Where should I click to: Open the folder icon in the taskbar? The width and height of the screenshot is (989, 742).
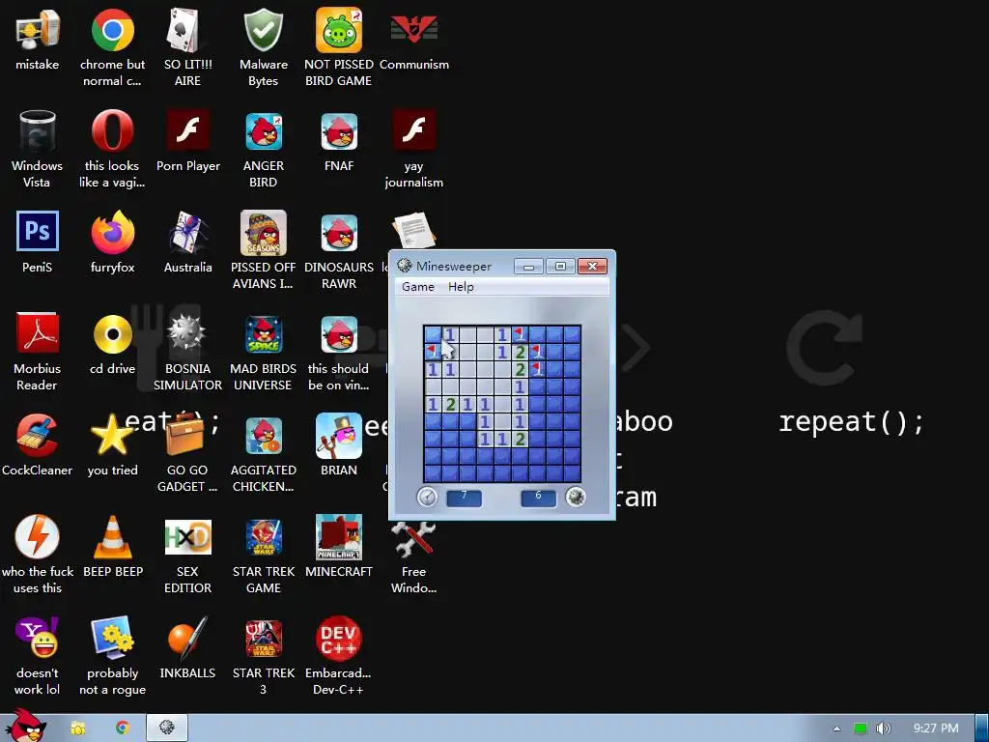click(x=77, y=728)
